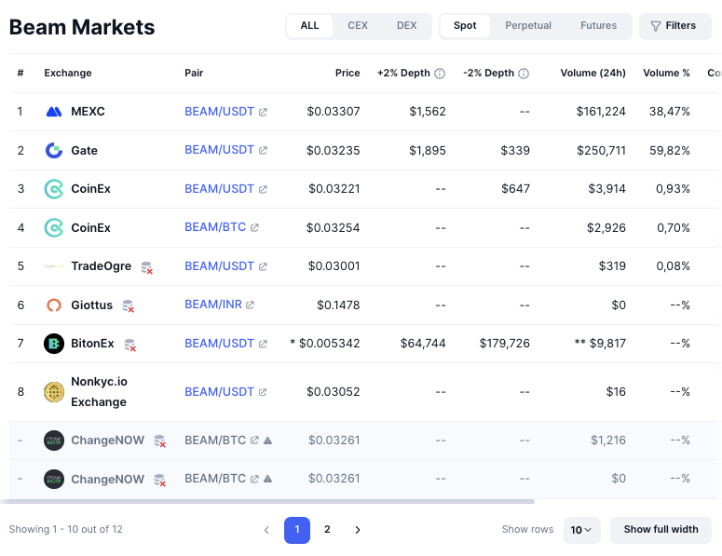Click the BitonEx logo
This screenshot has width=722, height=556.
(54, 344)
